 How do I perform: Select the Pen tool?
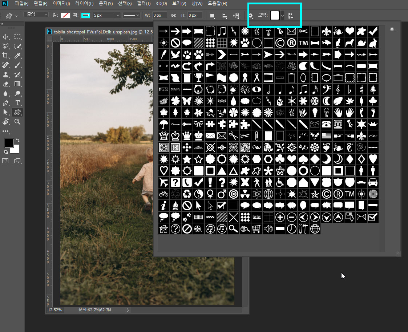pos(5,103)
